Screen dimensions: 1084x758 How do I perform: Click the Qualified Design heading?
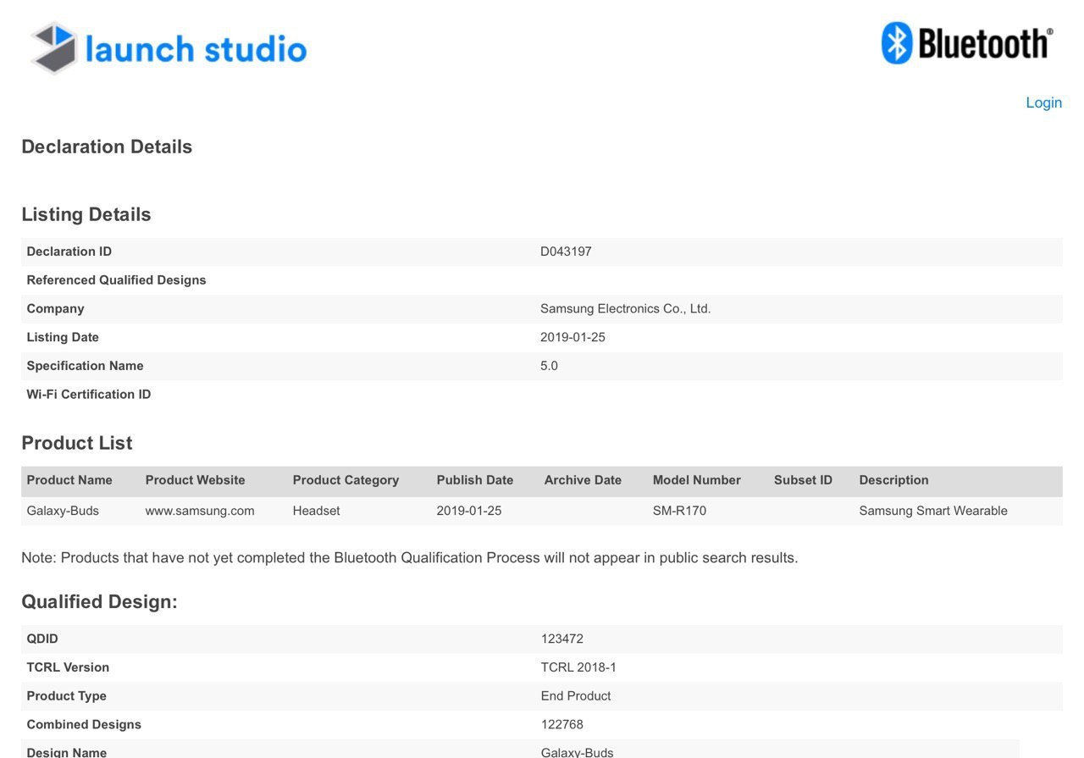coord(100,602)
